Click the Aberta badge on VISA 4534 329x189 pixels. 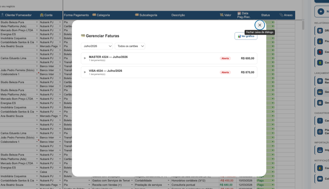(225, 72)
